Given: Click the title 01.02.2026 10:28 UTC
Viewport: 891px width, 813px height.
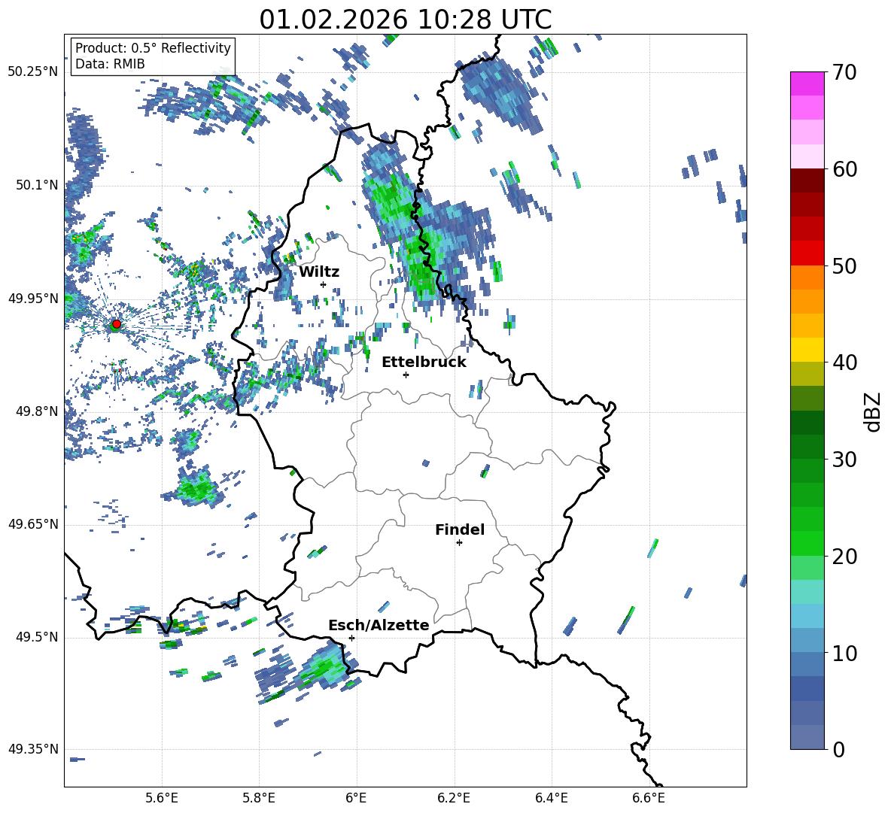Looking at the screenshot, I should pyautogui.click(x=405, y=20).
